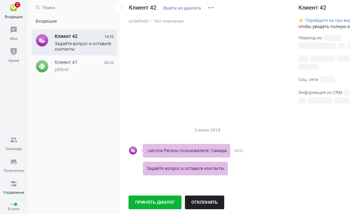Click the crown pro-version icon

tap(301, 21)
